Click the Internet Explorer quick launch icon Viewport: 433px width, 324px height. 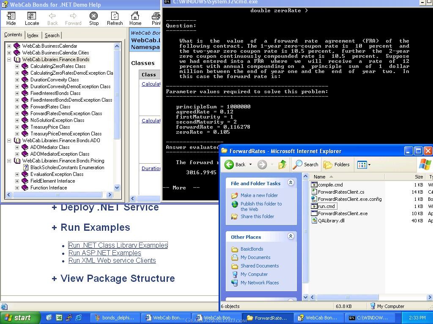79,318
